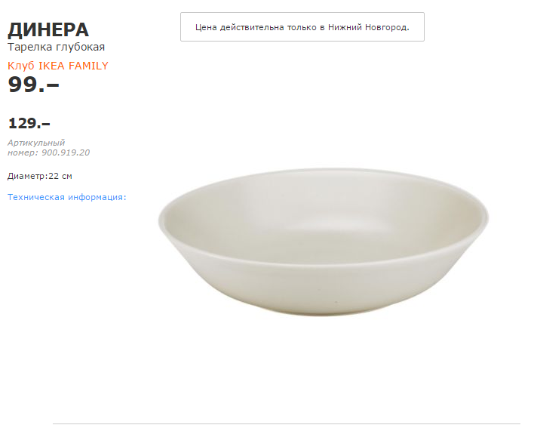The width and height of the screenshot is (534, 425).
Task: Click the Техническая информация link
Action: tap(66, 197)
